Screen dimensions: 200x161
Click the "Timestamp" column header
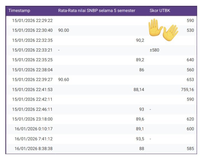click(x=19, y=11)
